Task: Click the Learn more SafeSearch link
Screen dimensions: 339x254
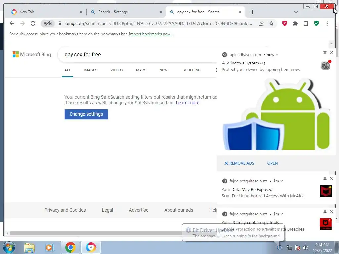Action: point(187,103)
